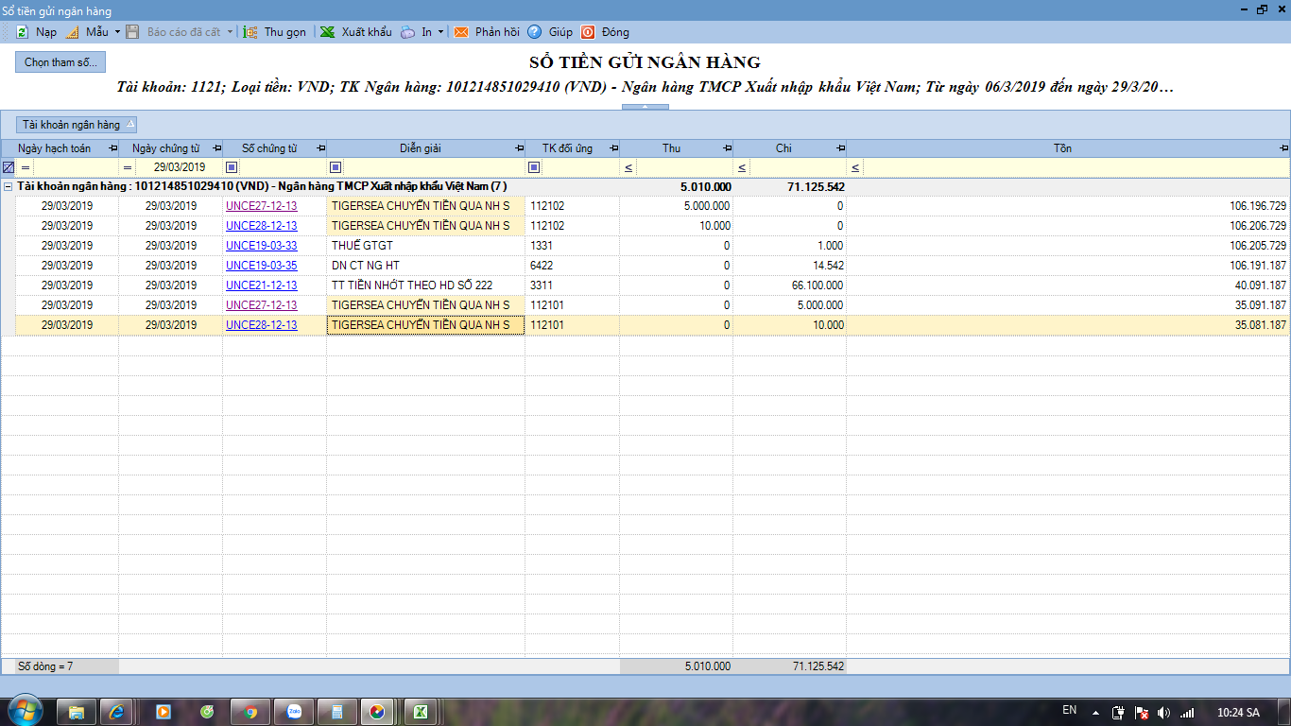Expand the In print options arrow
The width and height of the screenshot is (1291, 726).
(440, 32)
